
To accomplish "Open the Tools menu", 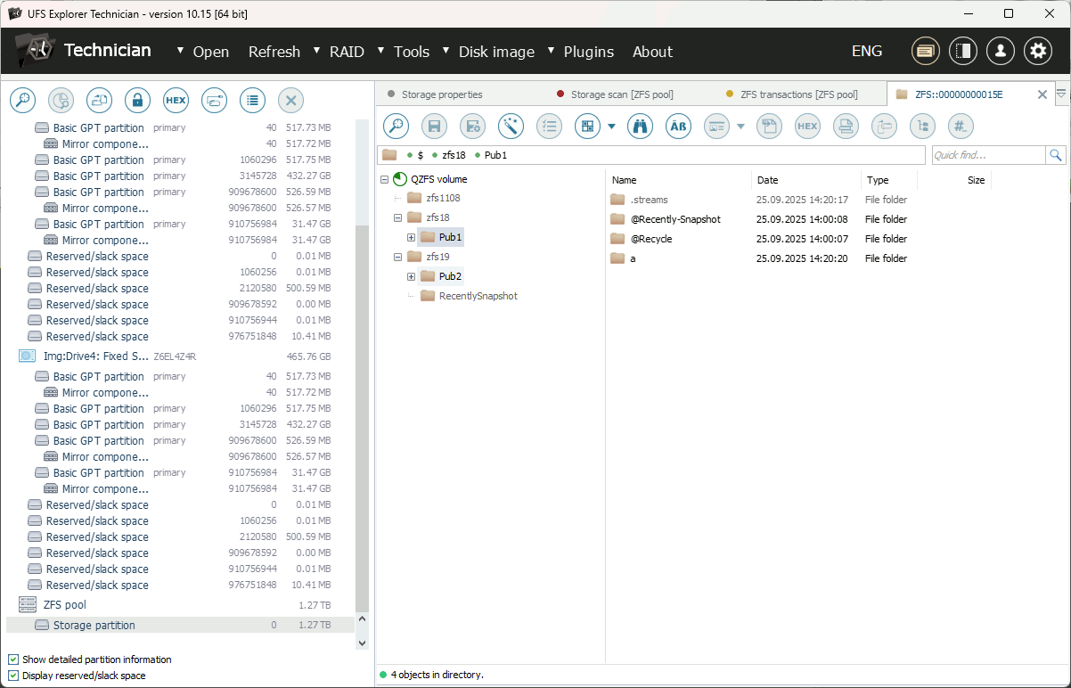I will (412, 52).
